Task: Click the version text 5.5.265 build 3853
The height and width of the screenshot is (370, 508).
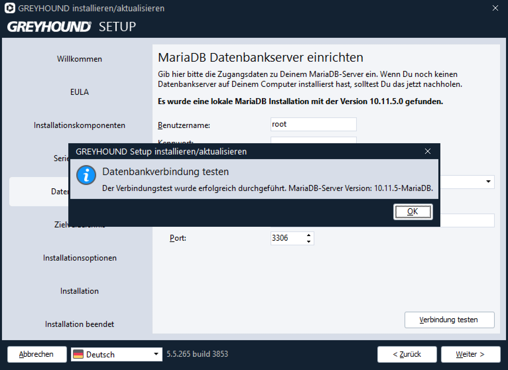Action: tap(197, 354)
